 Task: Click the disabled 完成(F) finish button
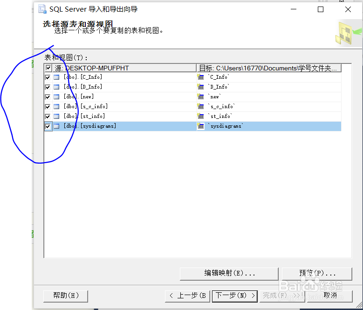tap(282, 296)
